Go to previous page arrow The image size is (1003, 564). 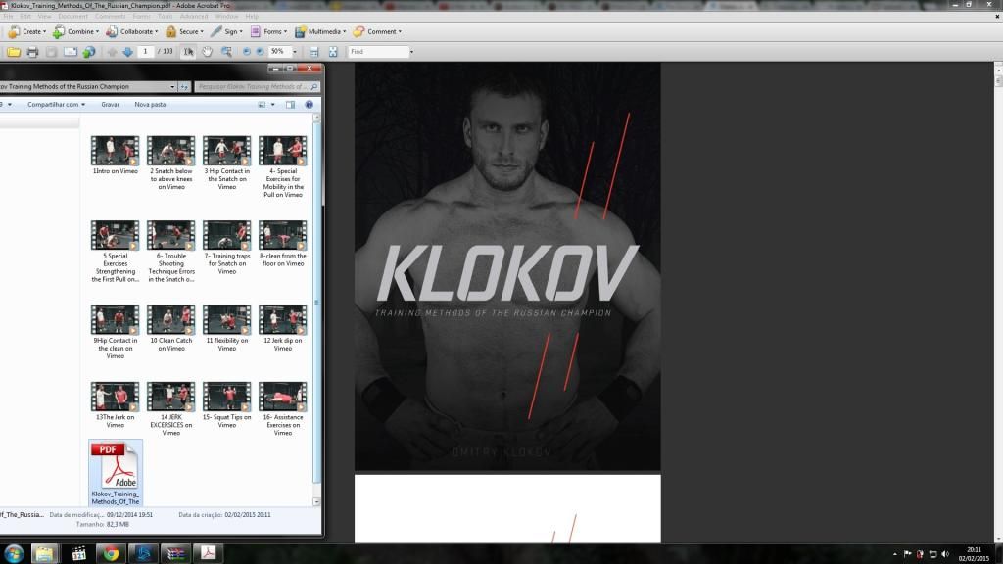112,52
